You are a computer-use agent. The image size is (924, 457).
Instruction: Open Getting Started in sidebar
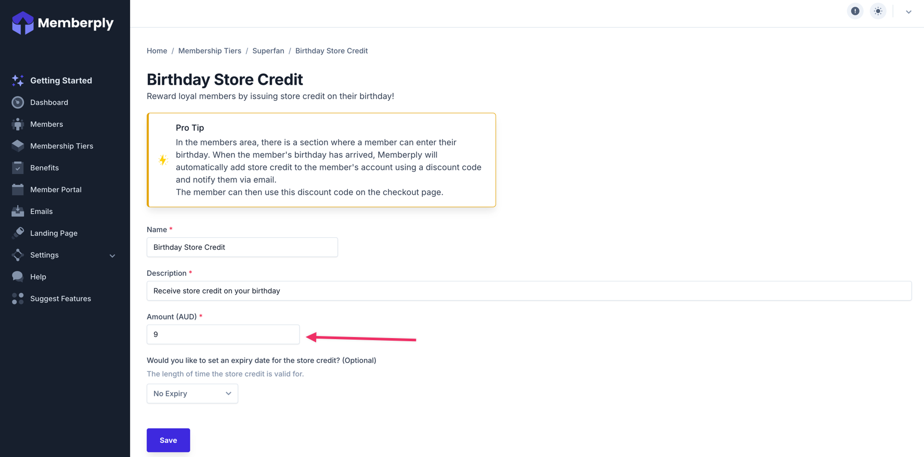61,80
